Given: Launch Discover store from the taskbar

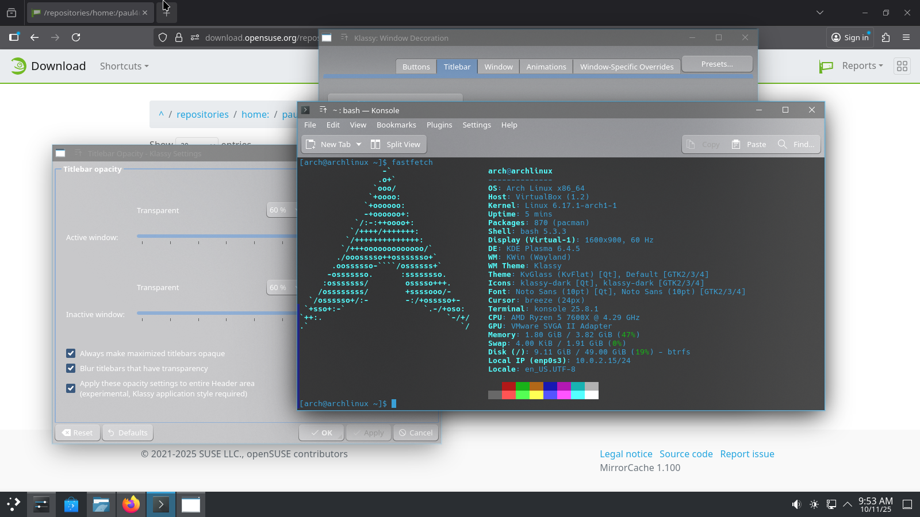Looking at the screenshot, I should [71, 504].
